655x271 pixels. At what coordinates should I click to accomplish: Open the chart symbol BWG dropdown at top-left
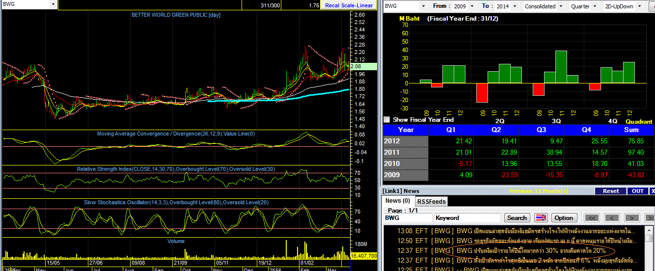53,4
